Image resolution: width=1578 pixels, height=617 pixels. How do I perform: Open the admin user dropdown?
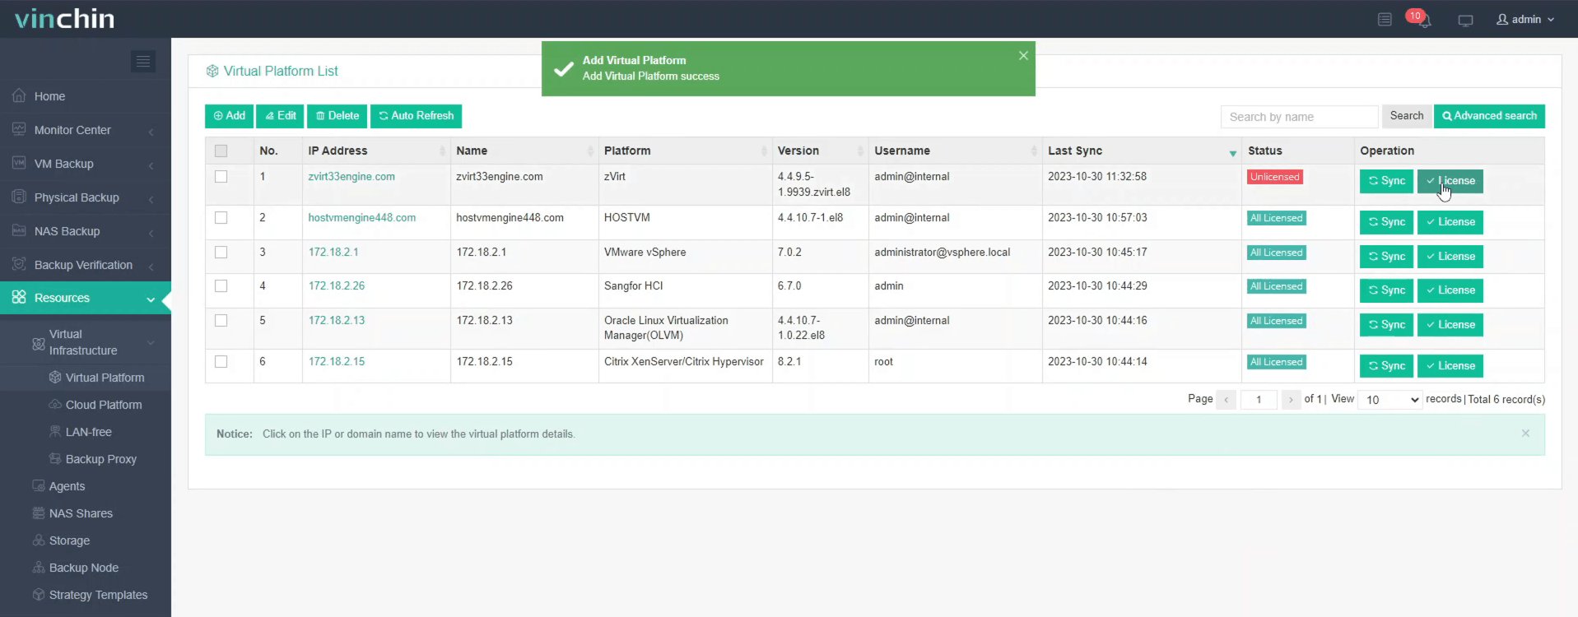1525,20
